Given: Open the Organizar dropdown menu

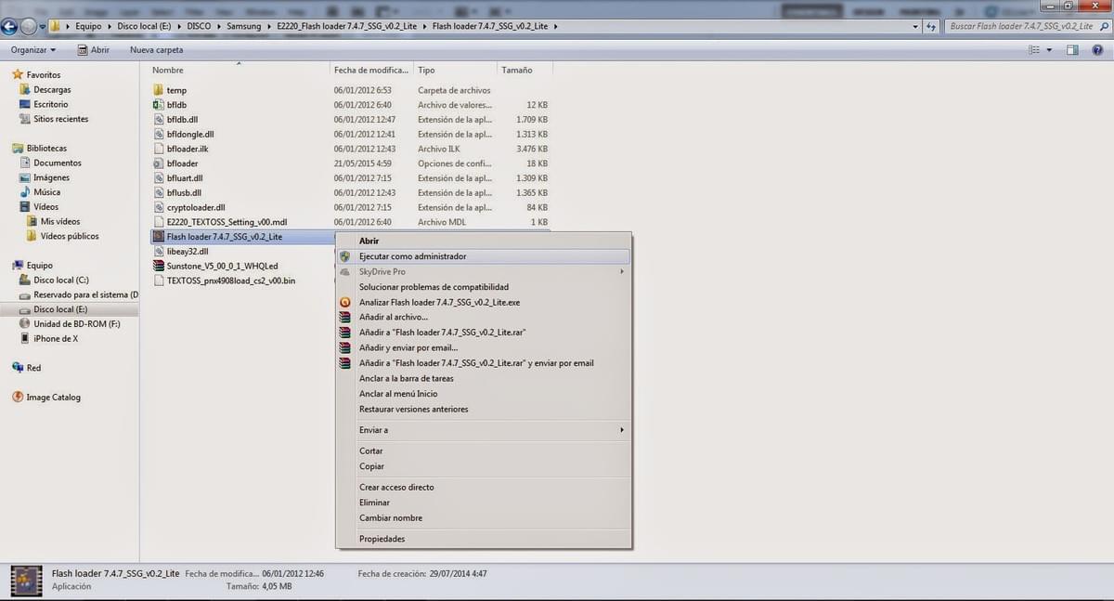Looking at the screenshot, I should click(33, 50).
